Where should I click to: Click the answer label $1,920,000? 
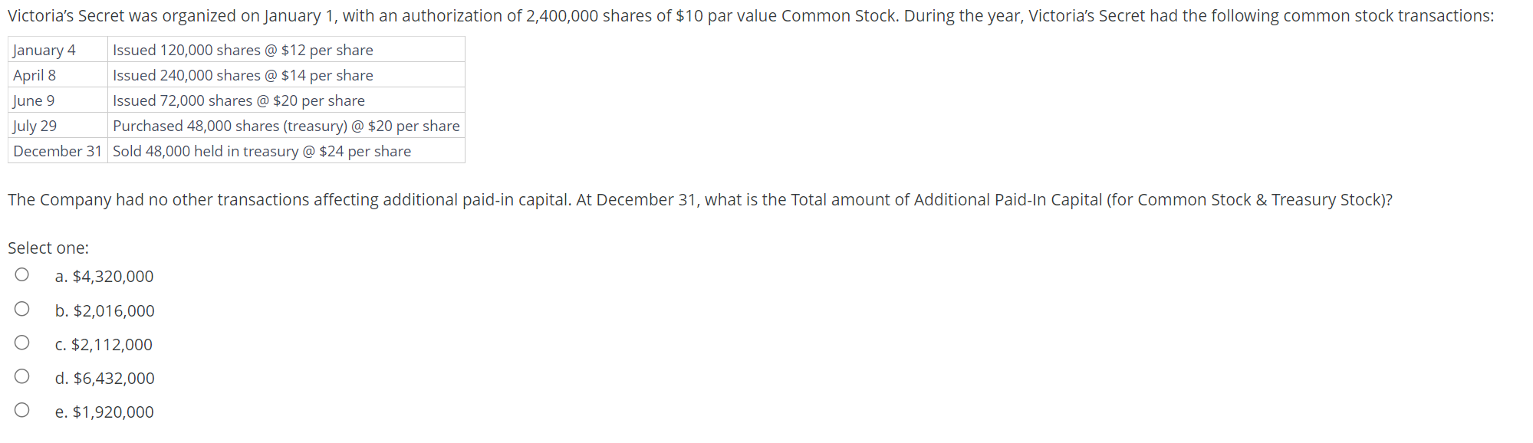(x=104, y=412)
